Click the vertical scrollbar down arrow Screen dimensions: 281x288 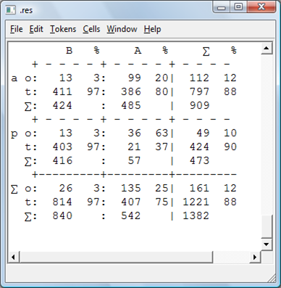(267, 244)
